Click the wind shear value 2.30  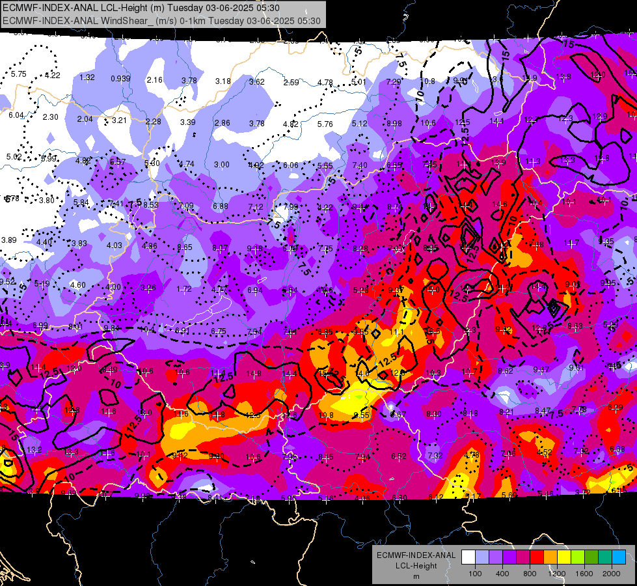coord(50,117)
